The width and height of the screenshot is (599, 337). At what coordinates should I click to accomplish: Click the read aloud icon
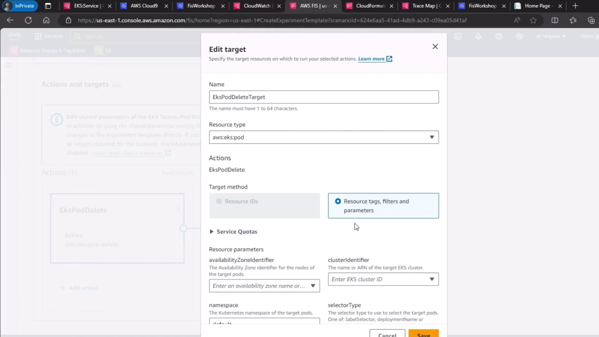(517, 20)
